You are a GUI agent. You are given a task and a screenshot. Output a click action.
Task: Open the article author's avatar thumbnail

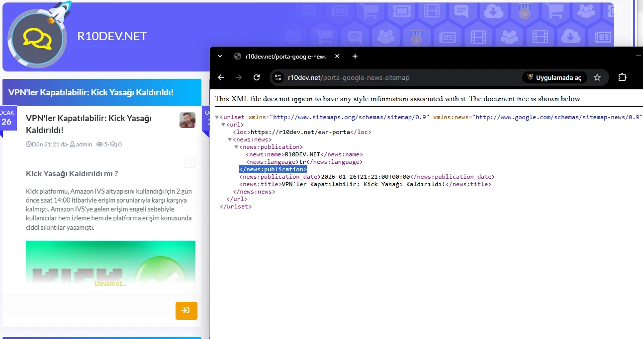click(x=187, y=120)
